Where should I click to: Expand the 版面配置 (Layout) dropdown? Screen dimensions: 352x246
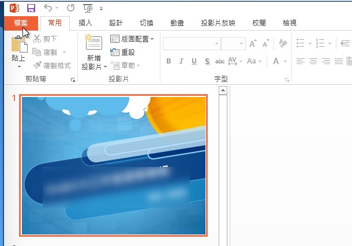132,39
